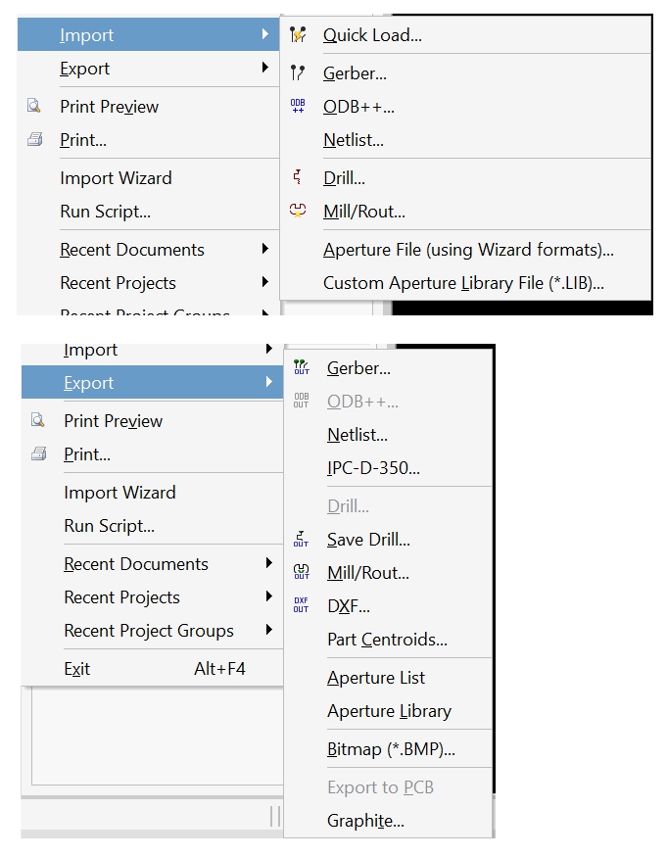Open Aperture File (using Wizard formats)...

click(x=468, y=250)
